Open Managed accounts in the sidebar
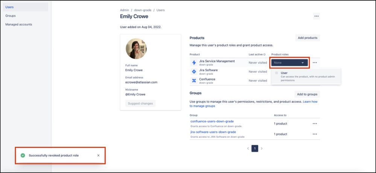Screen dimensions: 376x173 coord(26,24)
